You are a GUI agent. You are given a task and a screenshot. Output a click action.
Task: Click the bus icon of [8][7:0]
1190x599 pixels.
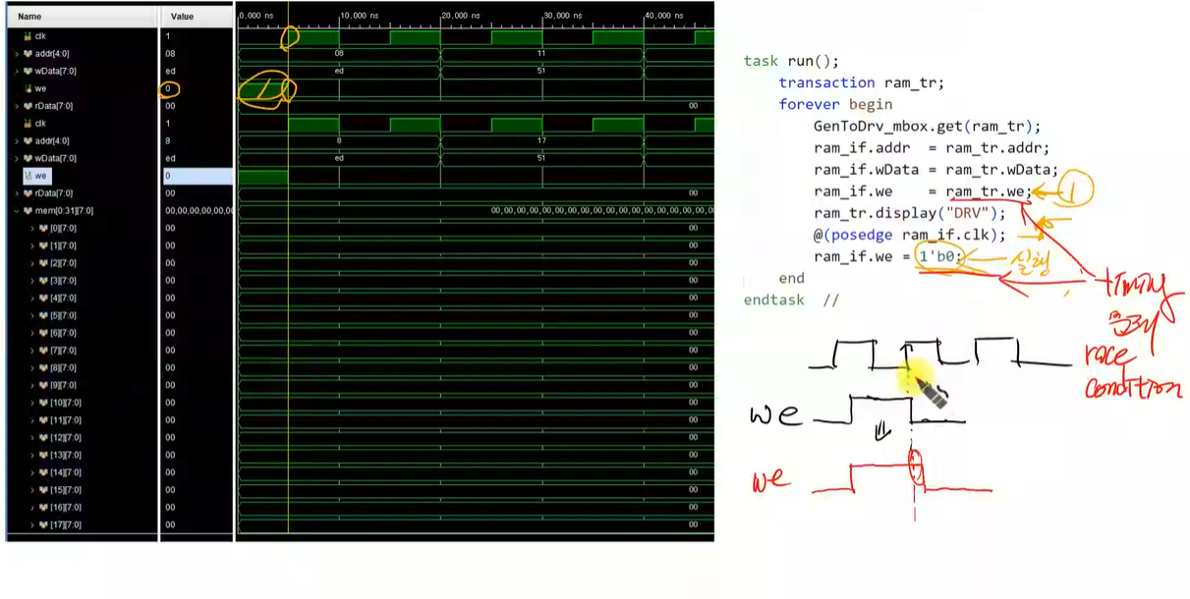[x=43, y=367]
